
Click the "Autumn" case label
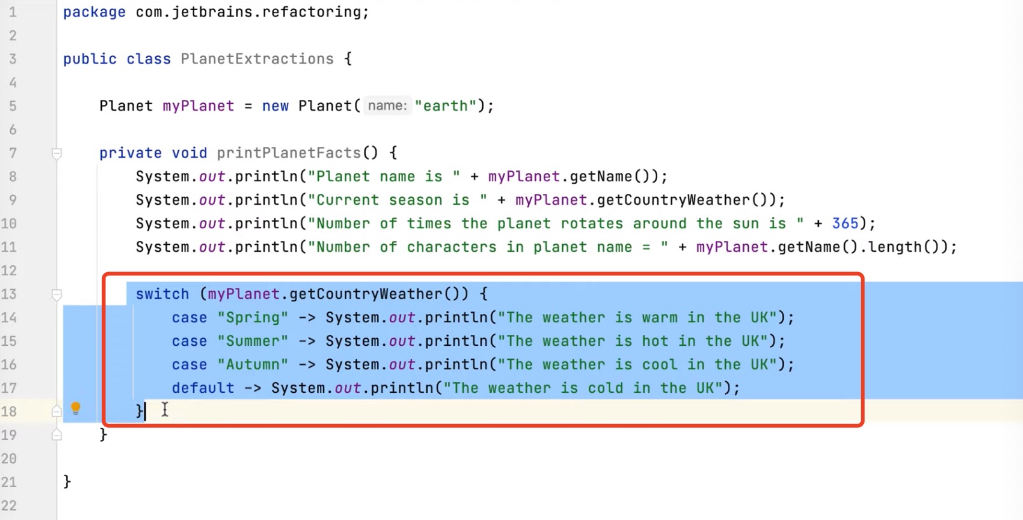tap(253, 365)
